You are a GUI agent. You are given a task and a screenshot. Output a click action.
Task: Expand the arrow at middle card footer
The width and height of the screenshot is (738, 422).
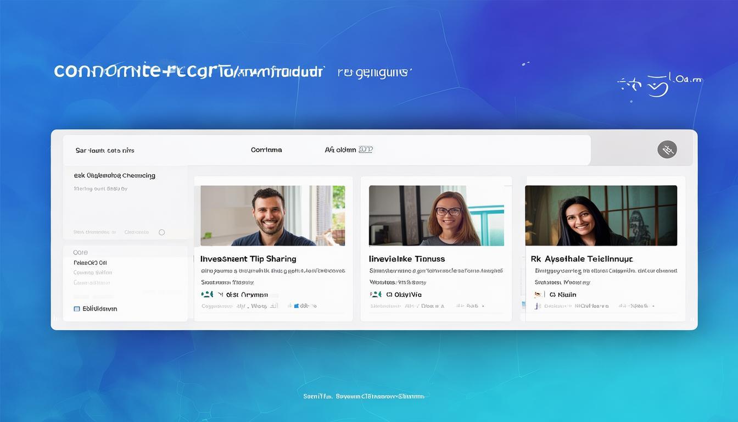point(457,306)
